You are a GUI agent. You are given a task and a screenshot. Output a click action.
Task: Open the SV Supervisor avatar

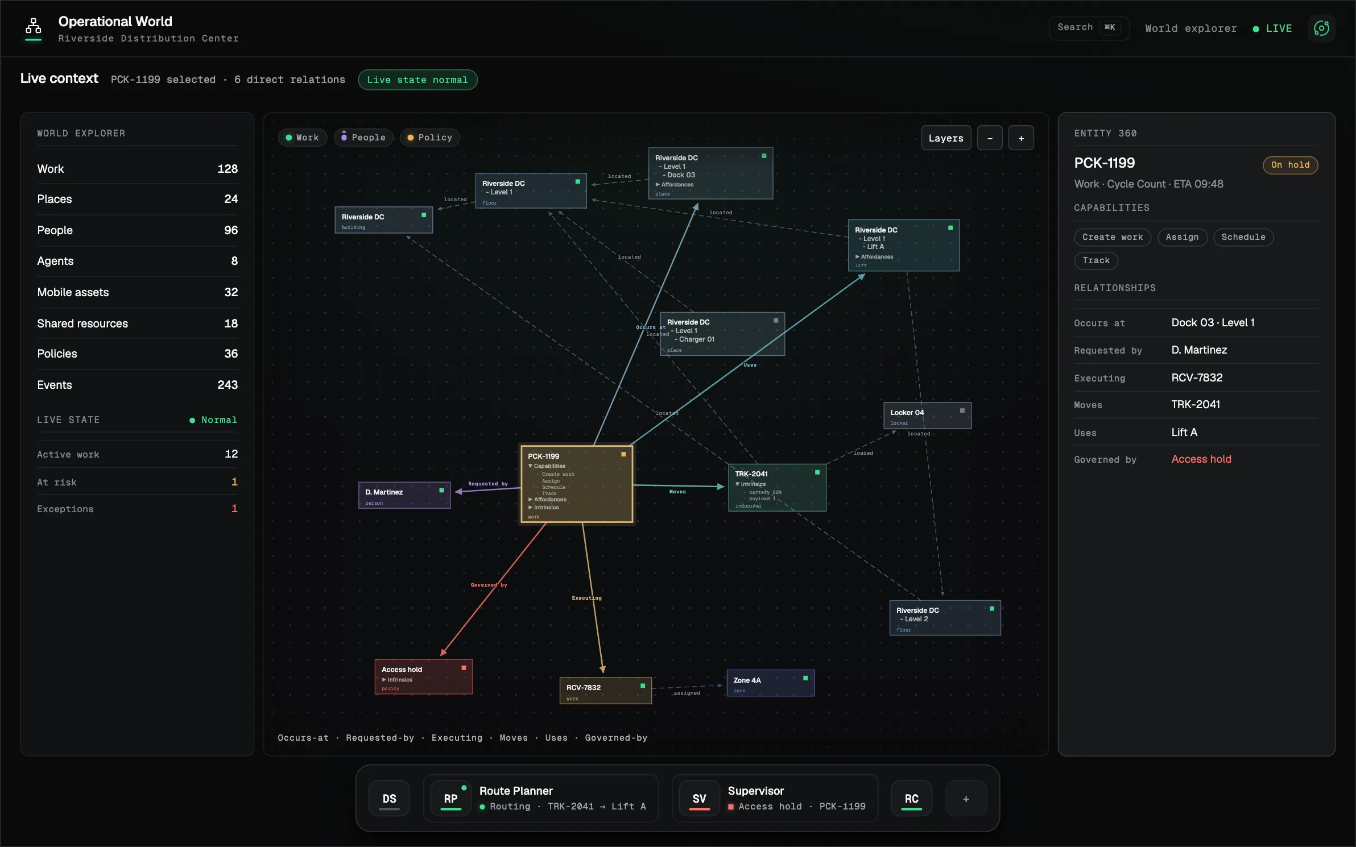click(x=699, y=799)
